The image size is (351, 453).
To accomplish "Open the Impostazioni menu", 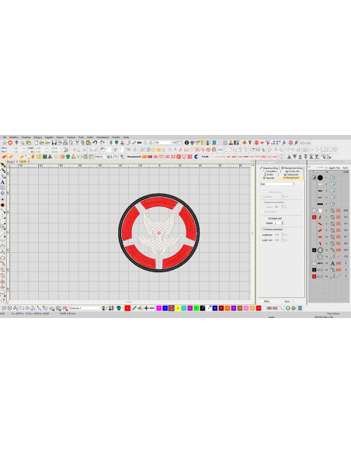I will tap(103, 137).
